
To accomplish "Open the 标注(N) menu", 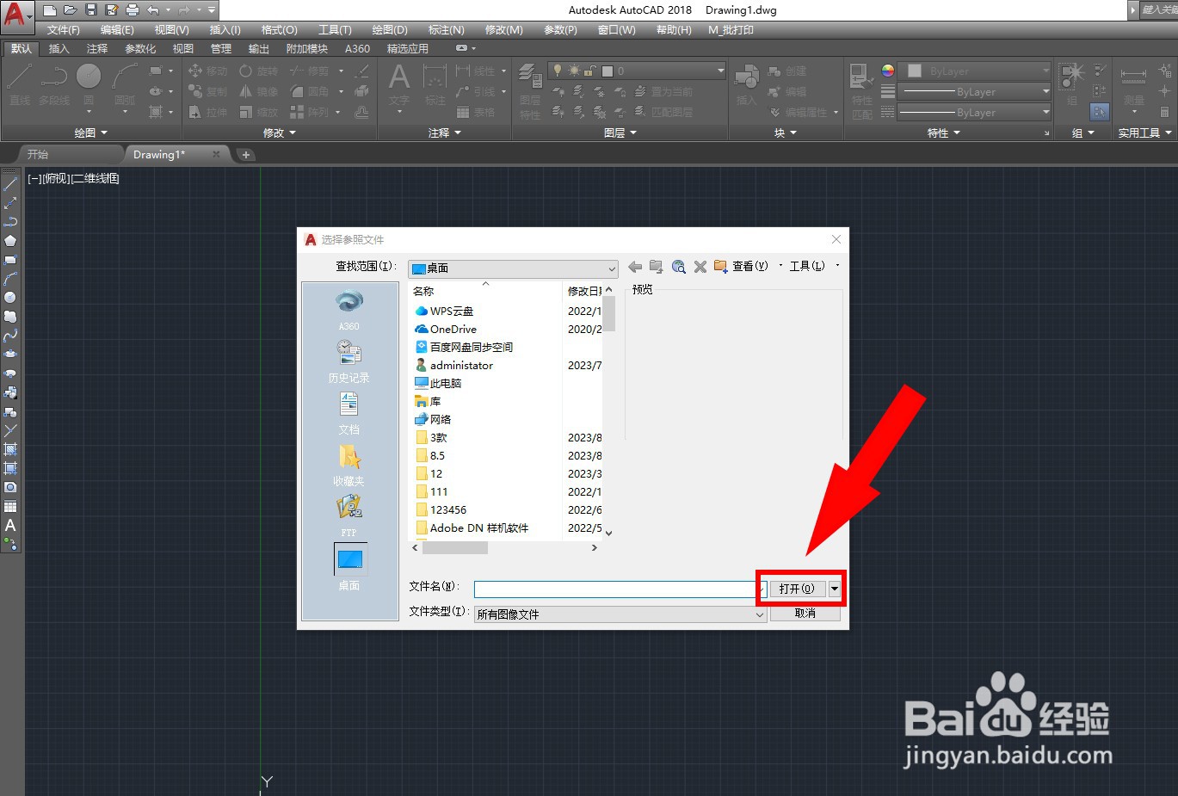I will click(447, 30).
